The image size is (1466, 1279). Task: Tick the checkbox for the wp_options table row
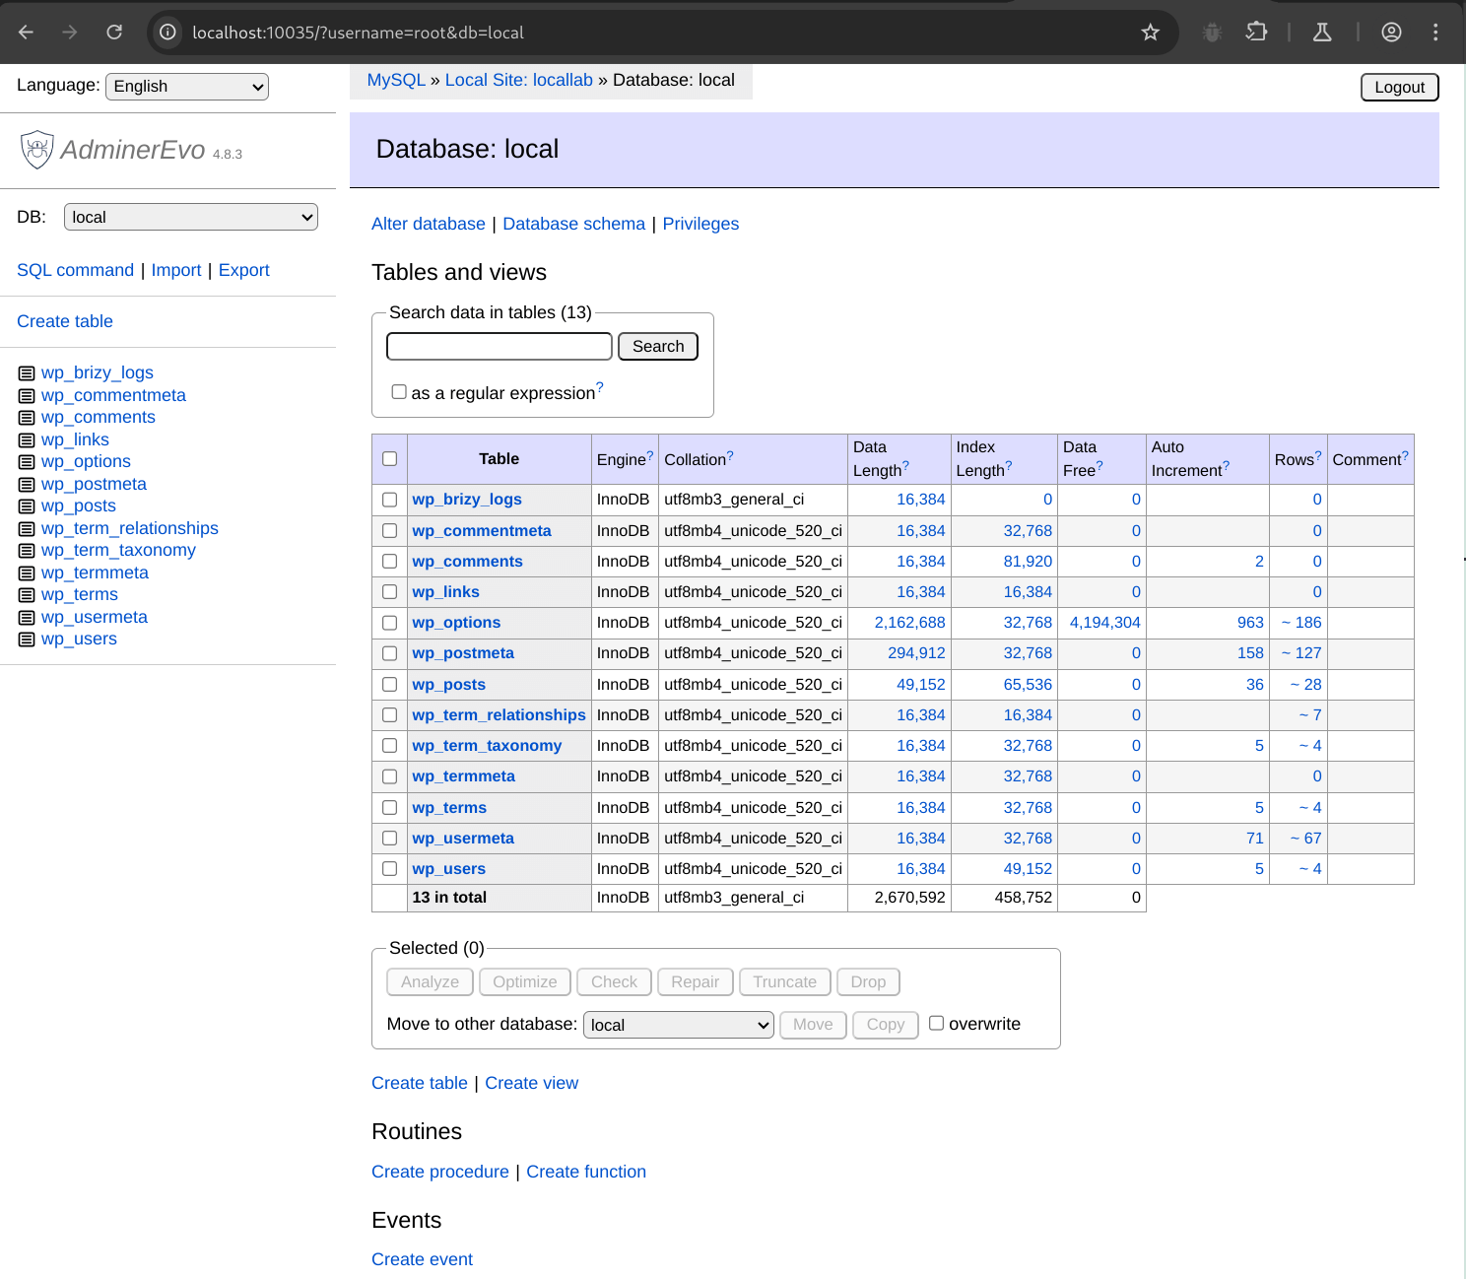[389, 623]
